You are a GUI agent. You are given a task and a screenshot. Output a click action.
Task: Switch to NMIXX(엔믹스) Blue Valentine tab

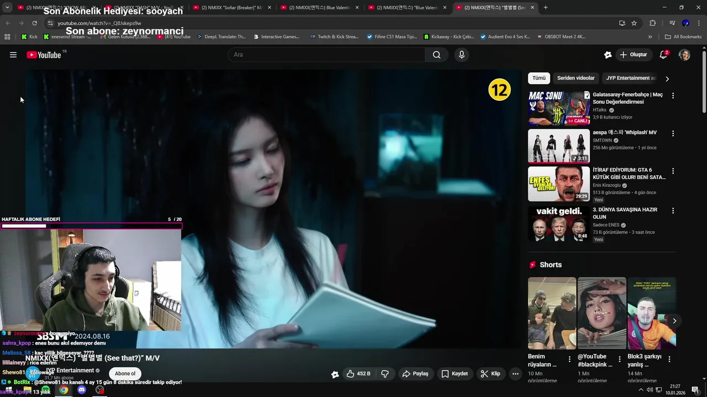(x=319, y=8)
